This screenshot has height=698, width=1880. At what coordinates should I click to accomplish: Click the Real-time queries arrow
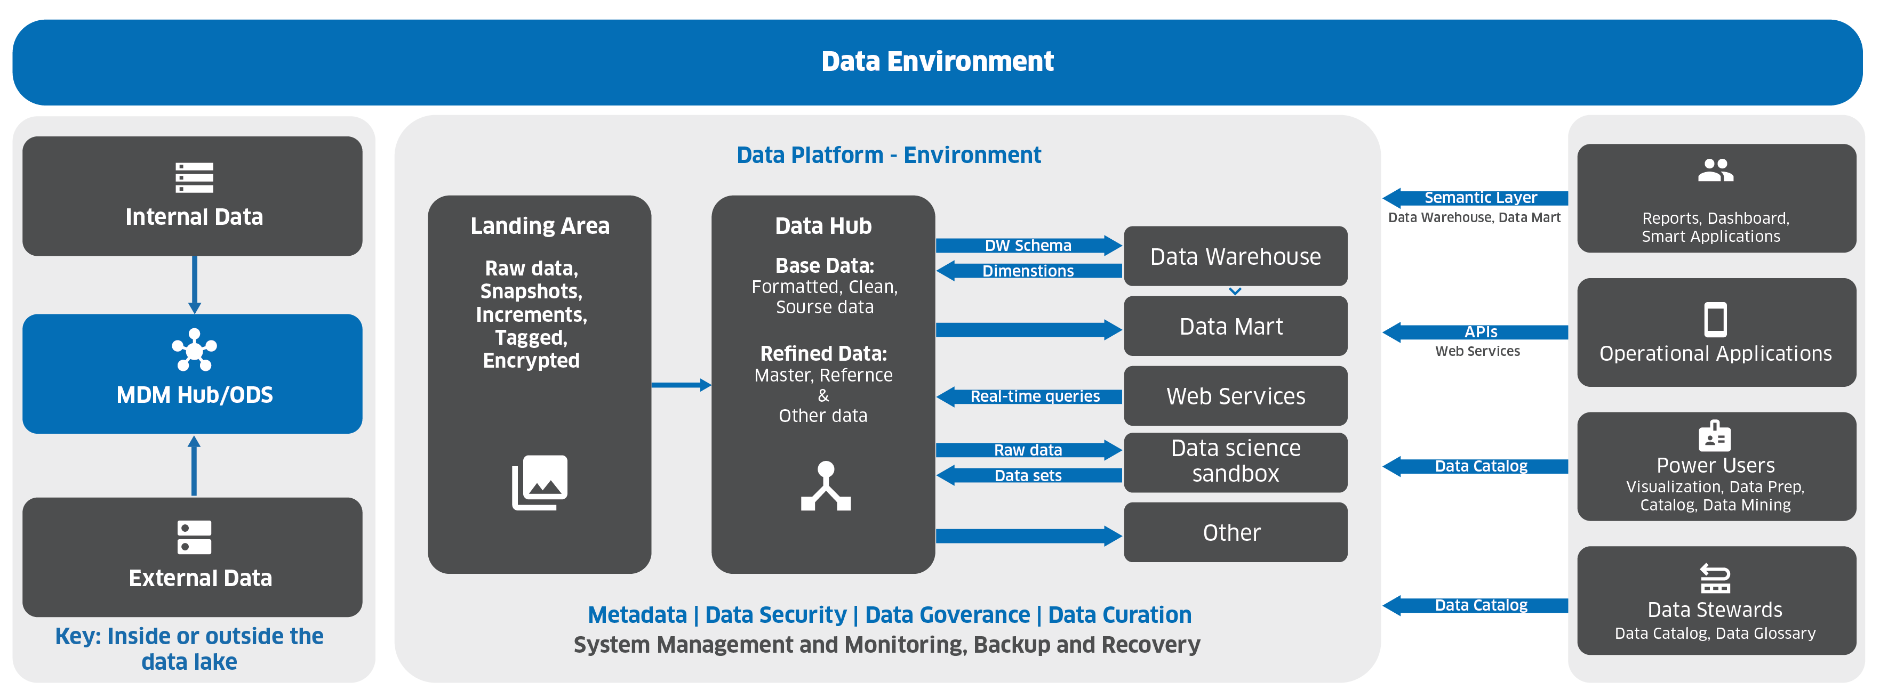tap(1029, 396)
